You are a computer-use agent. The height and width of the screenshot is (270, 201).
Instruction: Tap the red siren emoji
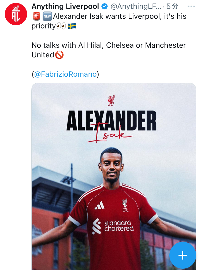coord(36,17)
